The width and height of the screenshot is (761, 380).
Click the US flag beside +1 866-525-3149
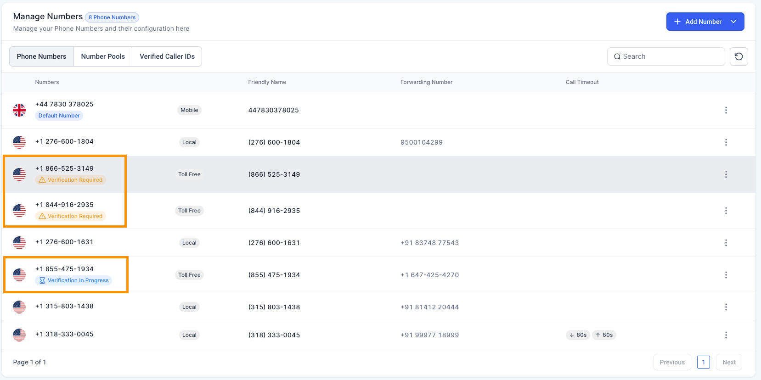pyautogui.click(x=19, y=174)
